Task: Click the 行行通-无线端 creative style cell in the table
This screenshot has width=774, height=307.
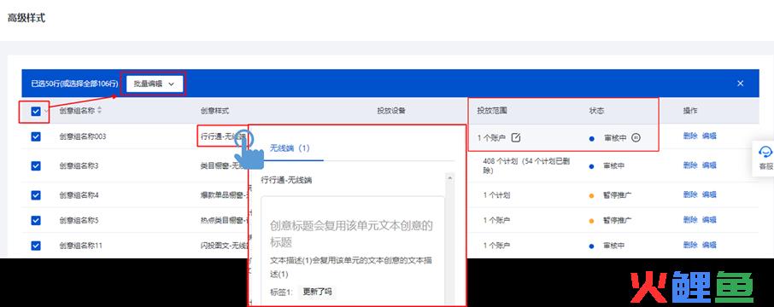Action: pyautogui.click(x=223, y=136)
